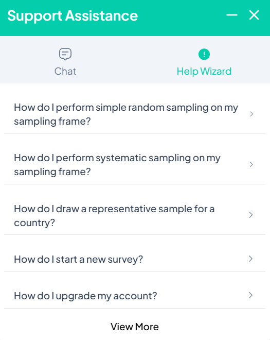Open the systematic sampling help question
The height and width of the screenshot is (340, 270).
[x=135, y=165]
